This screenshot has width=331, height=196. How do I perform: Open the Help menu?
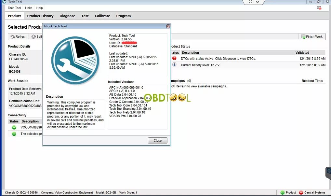point(39,8)
